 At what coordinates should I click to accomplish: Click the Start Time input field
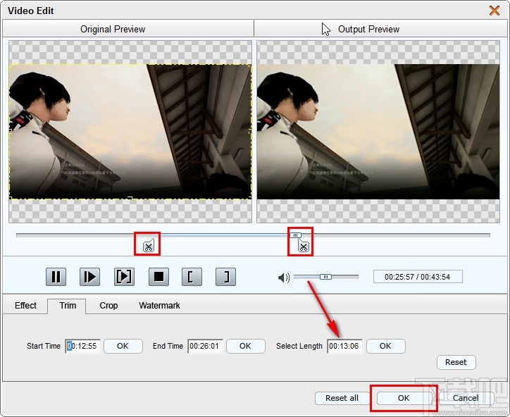point(83,346)
